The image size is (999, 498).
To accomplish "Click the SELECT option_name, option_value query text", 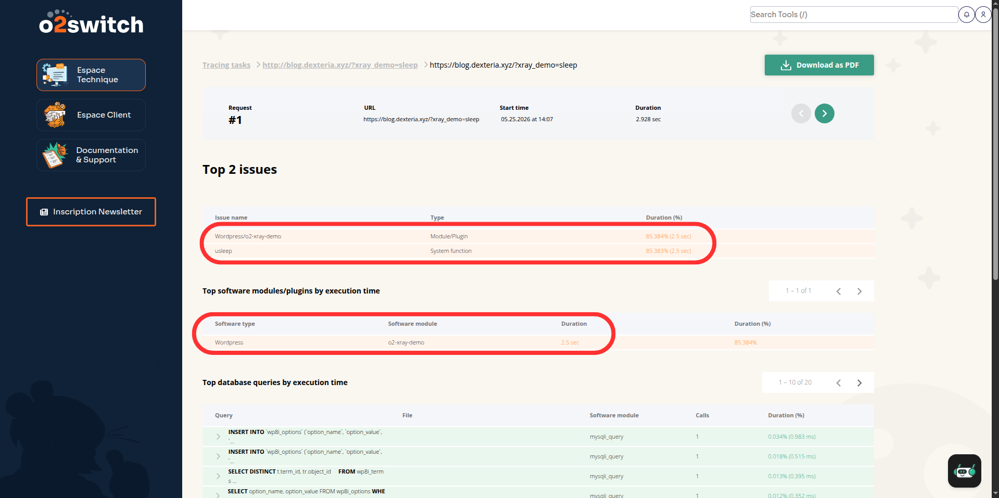I will pos(307,491).
